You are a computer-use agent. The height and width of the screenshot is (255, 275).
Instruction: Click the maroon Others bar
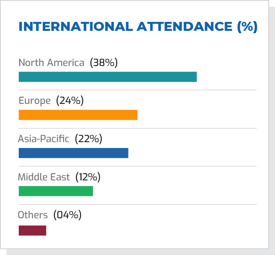tap(32, 230)
